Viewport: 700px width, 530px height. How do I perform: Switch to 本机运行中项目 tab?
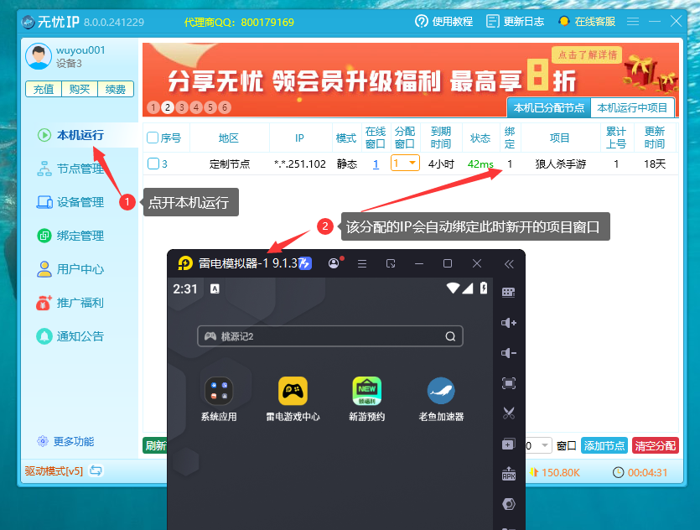[x=632, y=108]
